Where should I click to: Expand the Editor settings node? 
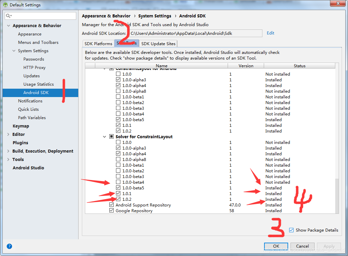pos(8,134)
